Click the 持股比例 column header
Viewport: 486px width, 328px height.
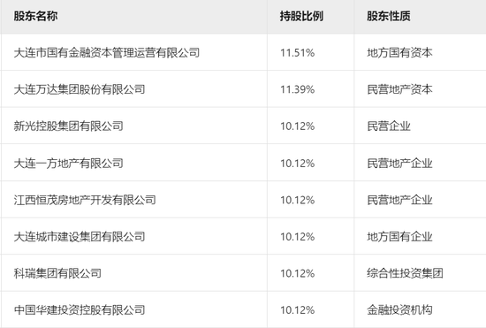(x=301, y=16)
